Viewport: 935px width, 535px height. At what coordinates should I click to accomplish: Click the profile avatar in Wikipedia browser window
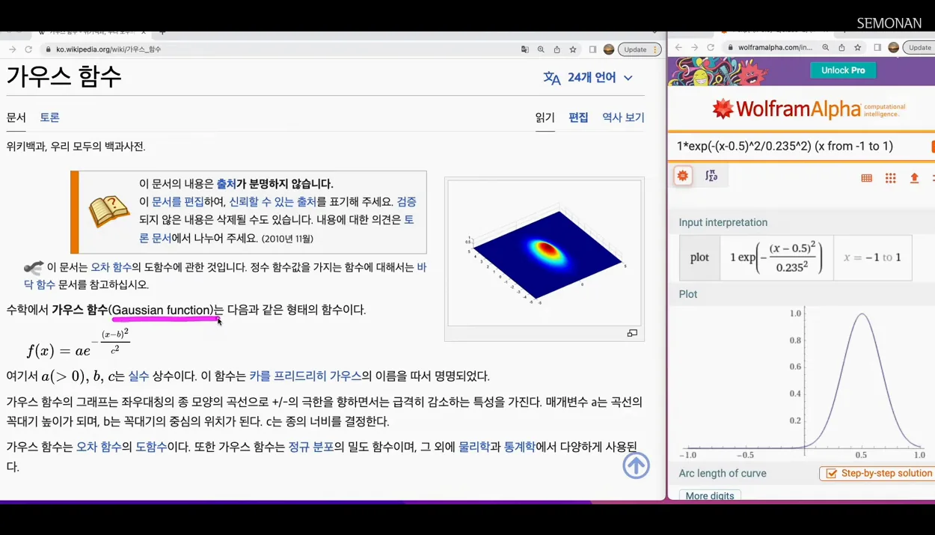point(609,49)
